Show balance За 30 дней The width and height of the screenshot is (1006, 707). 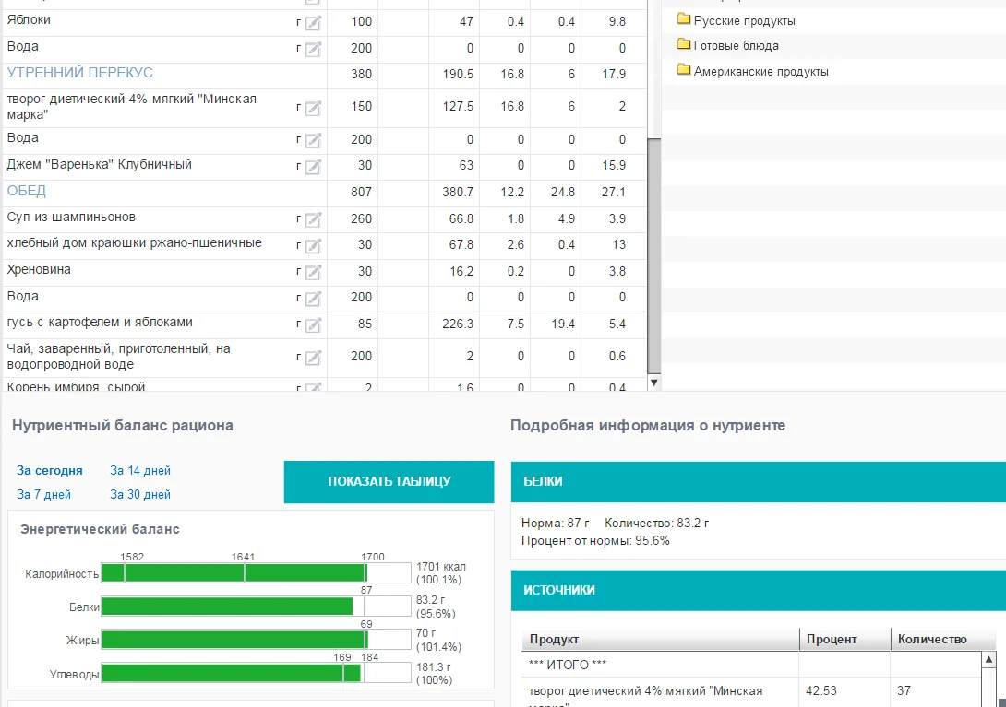(140, 494)
